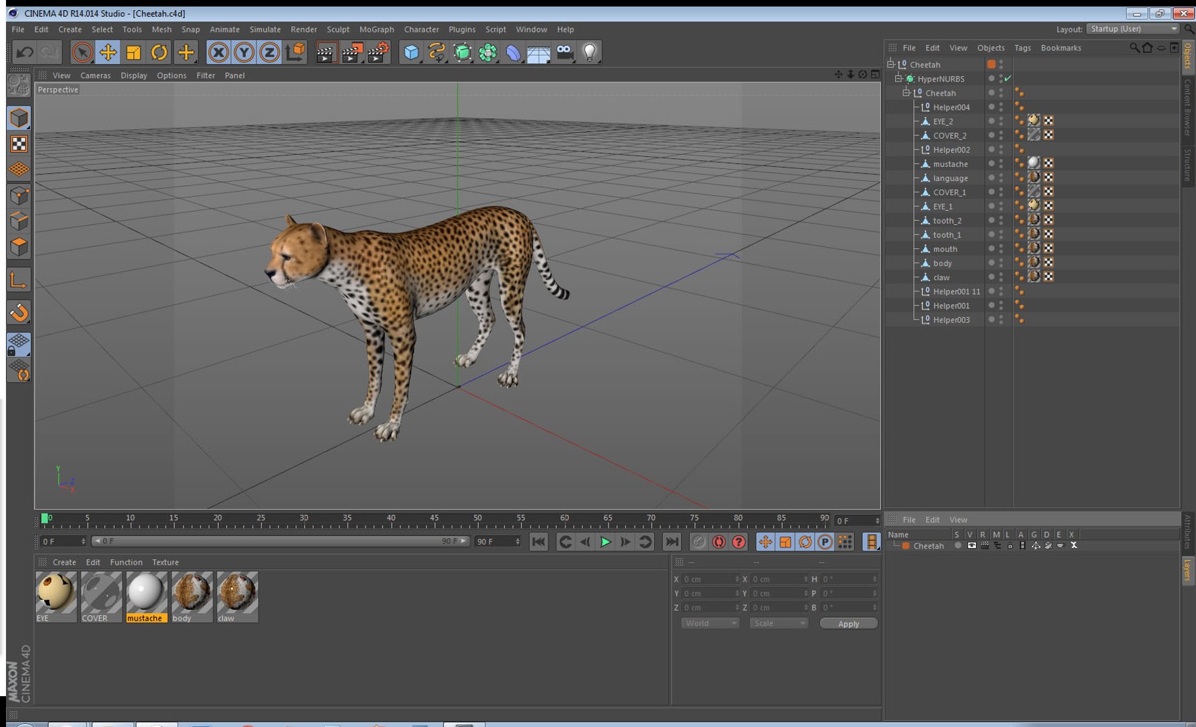The height and width of the screenshot is (727, 1196).
Task: Toggle autokeying button
Action: click(x=719, y=542)
